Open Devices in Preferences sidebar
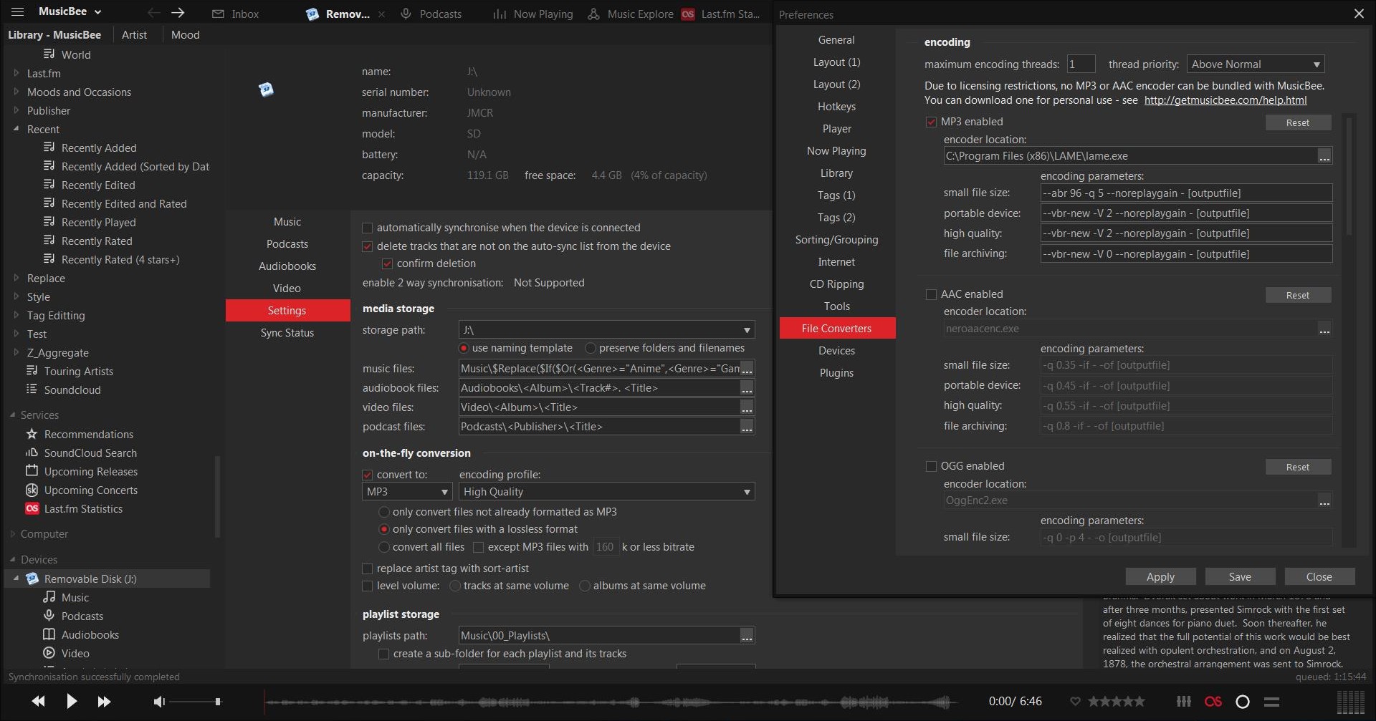 coord(837,351)
